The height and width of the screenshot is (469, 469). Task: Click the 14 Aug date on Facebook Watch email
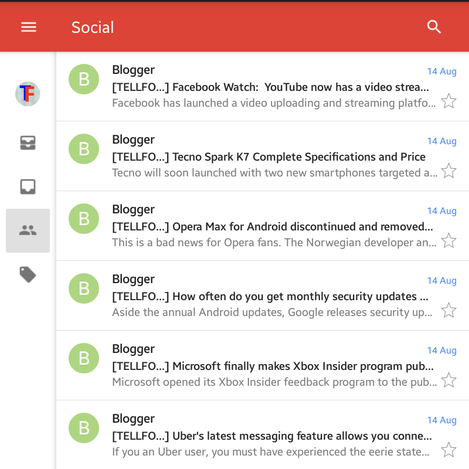[x=441, y=72]
